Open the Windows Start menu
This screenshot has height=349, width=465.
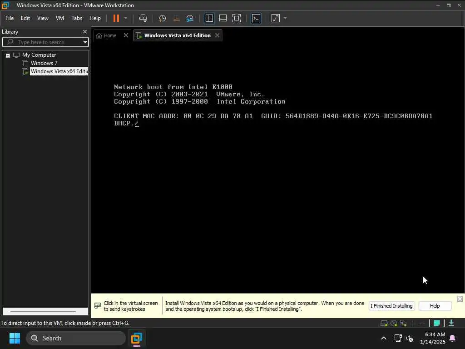(15, 338)
